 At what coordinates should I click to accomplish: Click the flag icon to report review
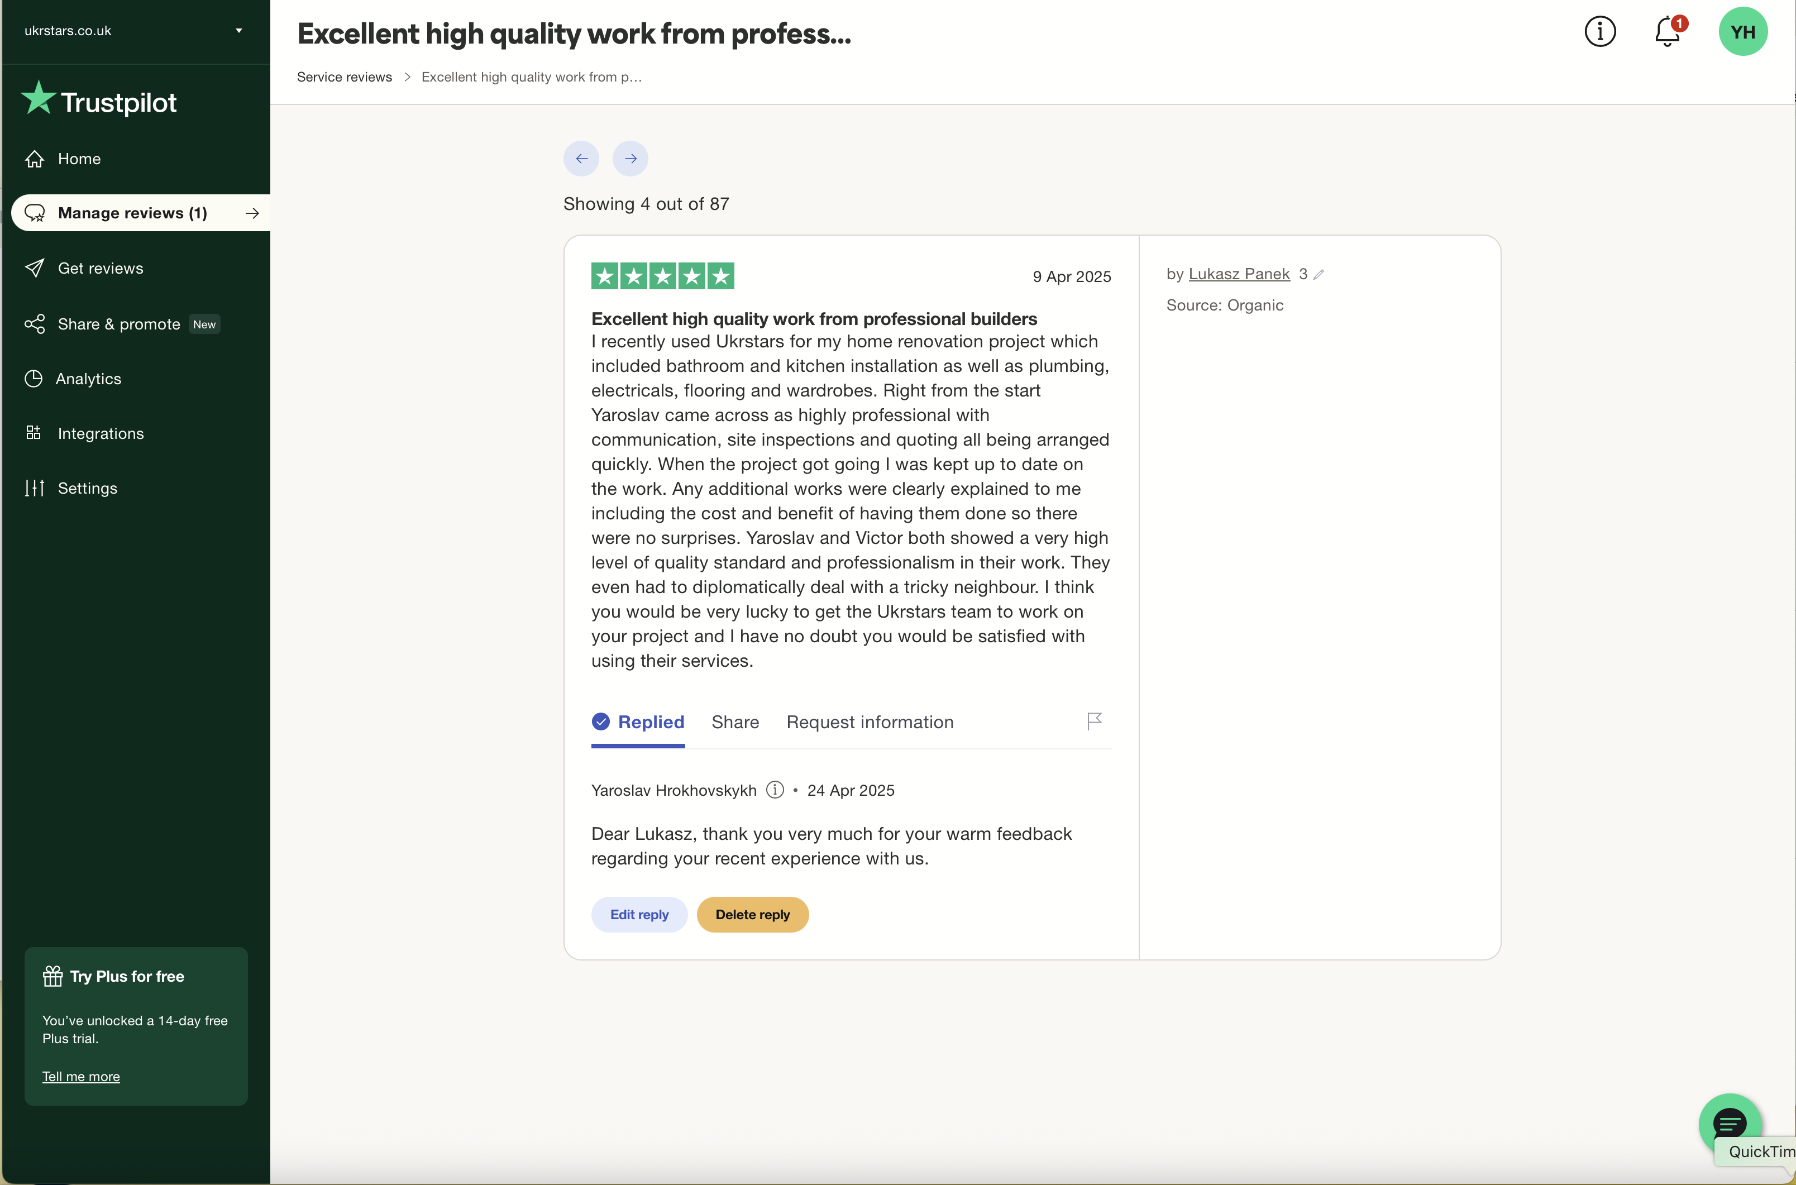pos(1094,721)
